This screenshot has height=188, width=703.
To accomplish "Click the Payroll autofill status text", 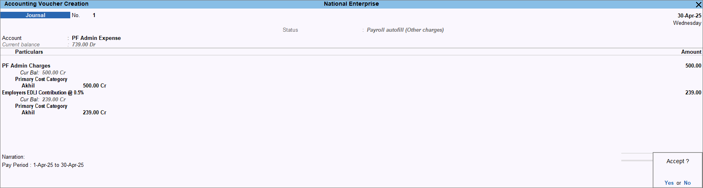I will pos(405,30).
